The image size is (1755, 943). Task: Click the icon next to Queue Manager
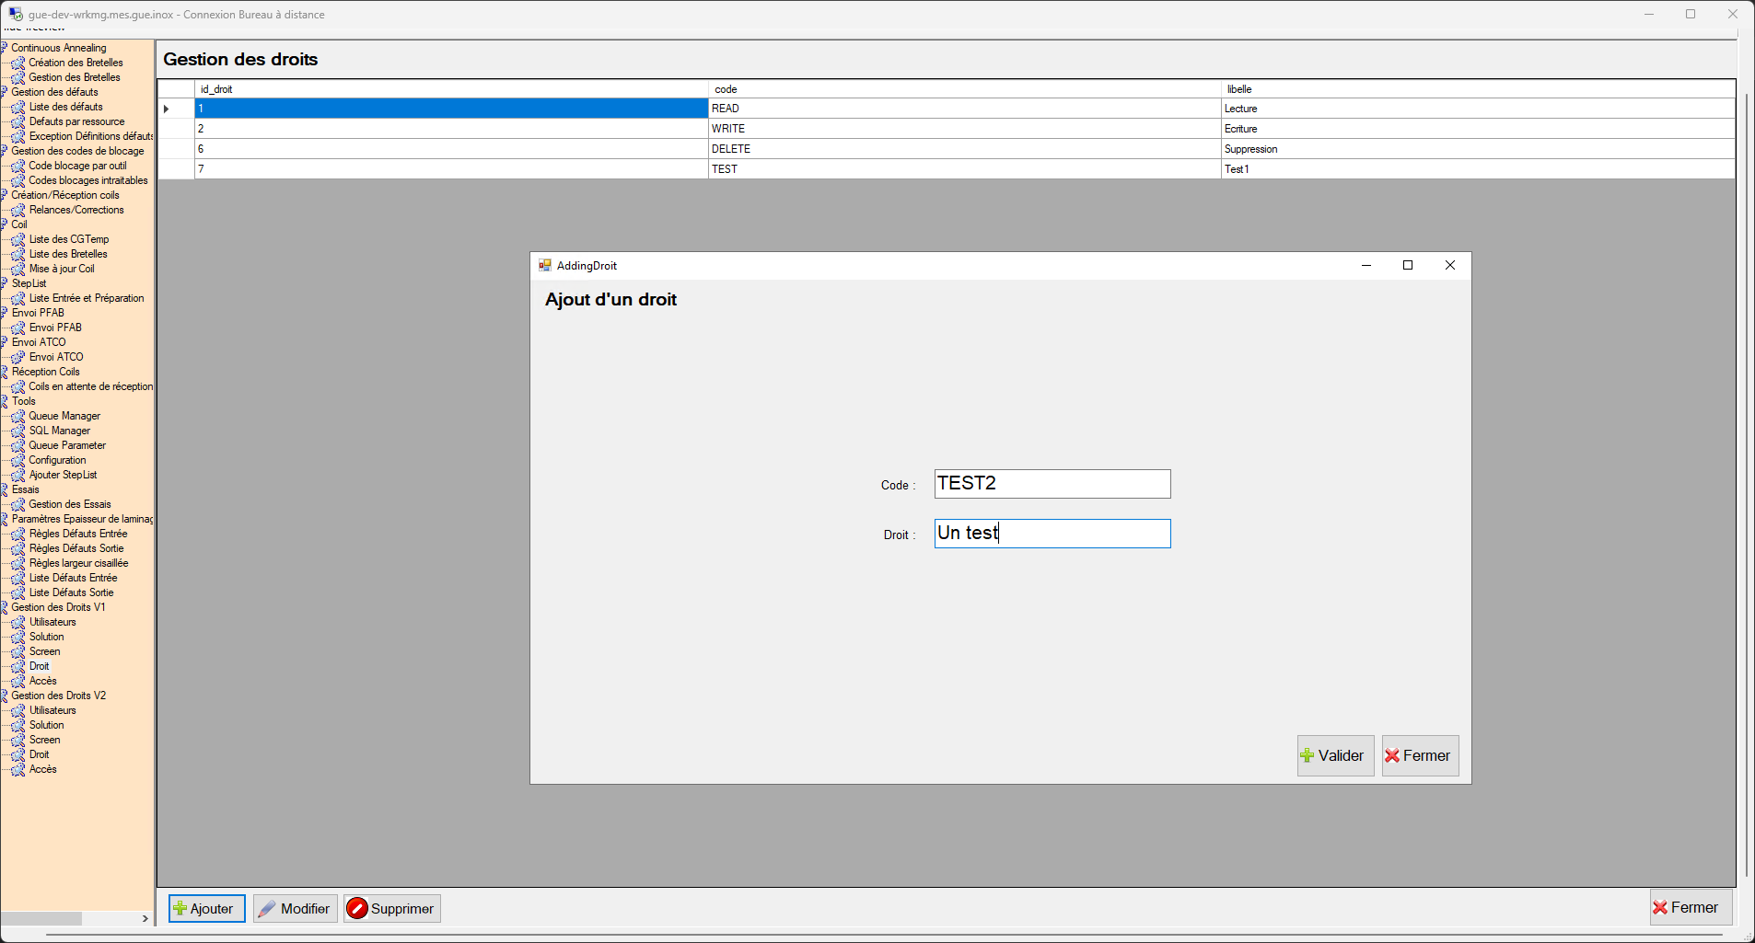[x=17, y=416]
